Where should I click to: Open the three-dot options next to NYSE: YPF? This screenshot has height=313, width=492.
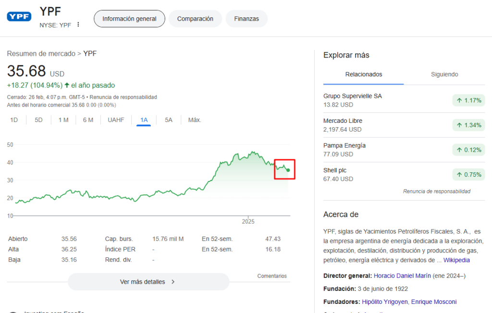[78, 25]
